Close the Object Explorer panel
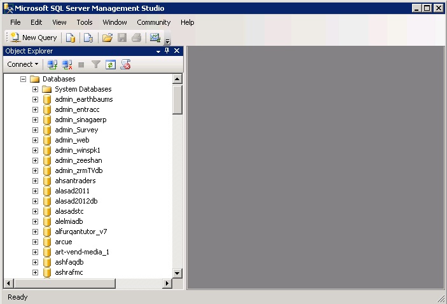Viewport: 447px width, 304px height. point(177,51)
